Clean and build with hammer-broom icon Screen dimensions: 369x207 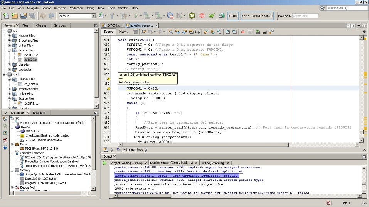coord(123,16)
